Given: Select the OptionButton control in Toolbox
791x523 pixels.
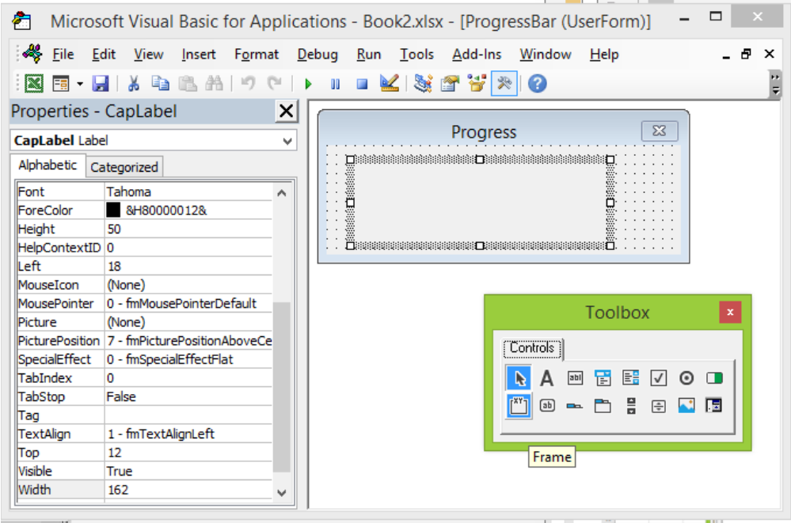Looking at the screenshot, I should (x=686, y=377).
